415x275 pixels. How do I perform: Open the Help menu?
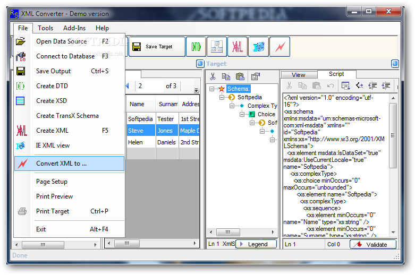pyautogui.click(x=102, y=28)
